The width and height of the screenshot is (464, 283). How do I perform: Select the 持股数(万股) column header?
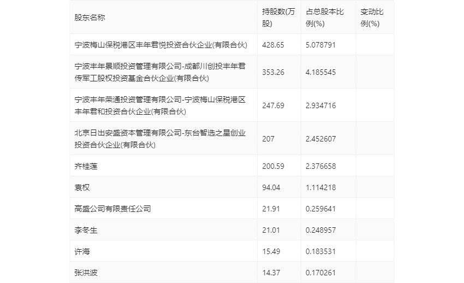(x=278, y=18)
